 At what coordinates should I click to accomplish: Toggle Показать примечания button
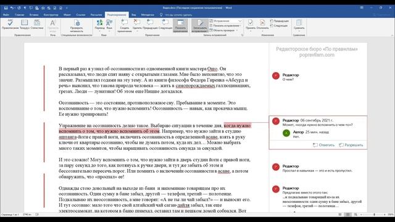coord(180,26)
